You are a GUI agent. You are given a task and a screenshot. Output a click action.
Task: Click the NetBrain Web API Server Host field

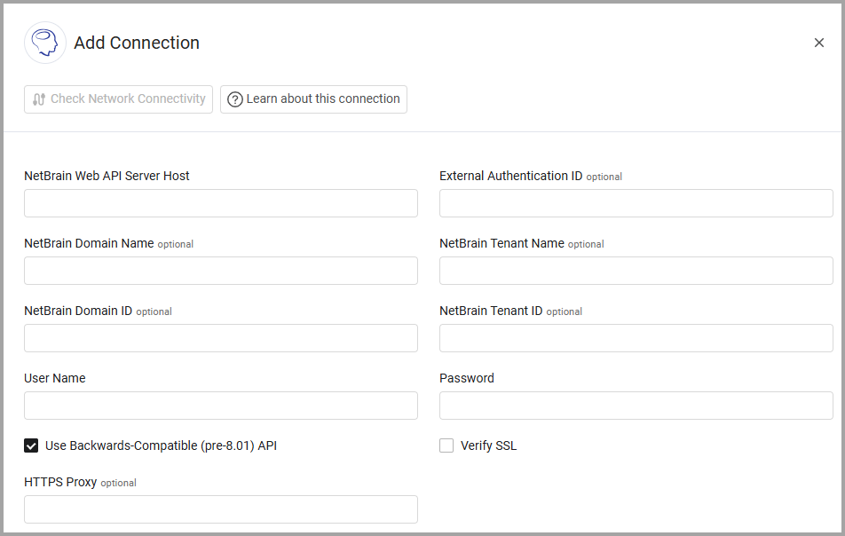point(220,203)
